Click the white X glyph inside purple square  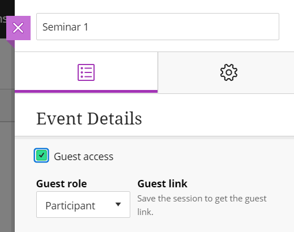(18, 28)
